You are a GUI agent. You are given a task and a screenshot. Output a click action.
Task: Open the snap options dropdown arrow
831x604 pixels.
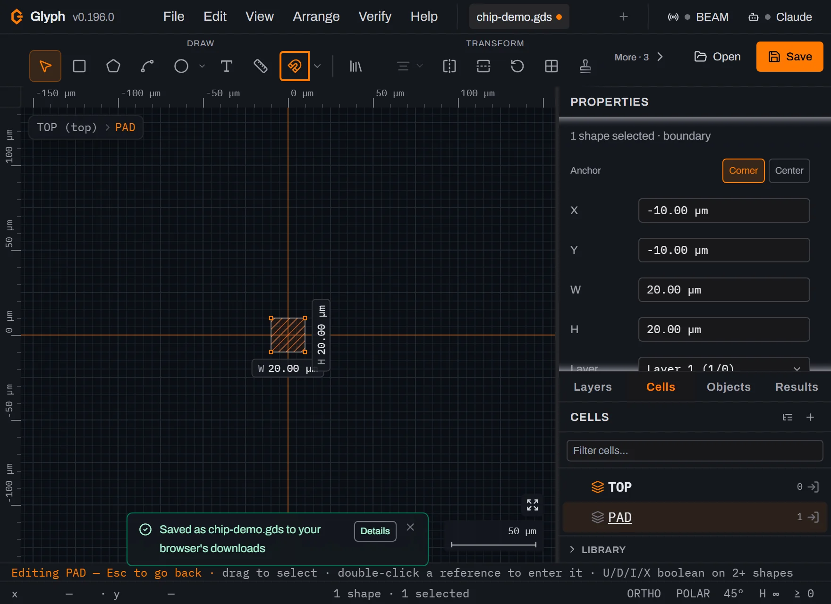tap(317, 66)
